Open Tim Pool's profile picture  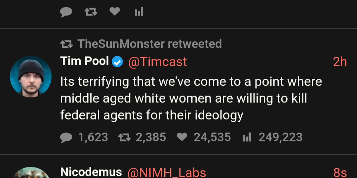(x=31, y=76)
